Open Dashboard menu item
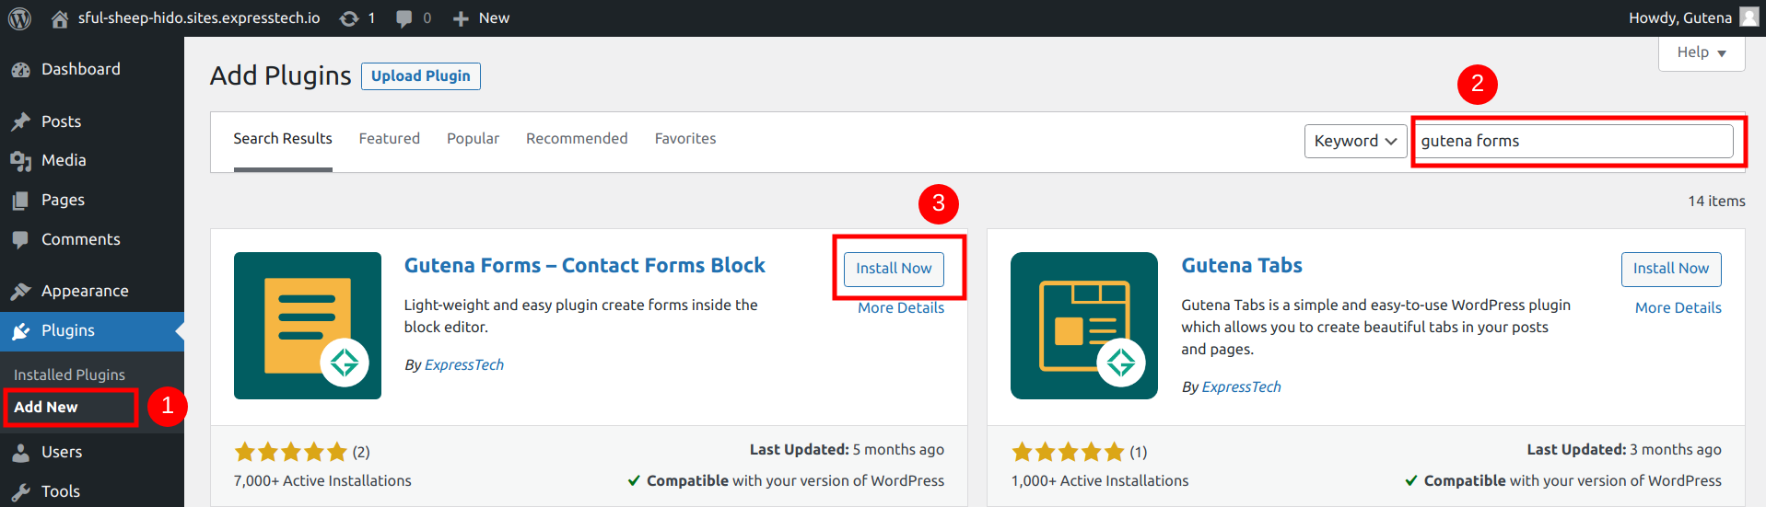 coord(92,70)
